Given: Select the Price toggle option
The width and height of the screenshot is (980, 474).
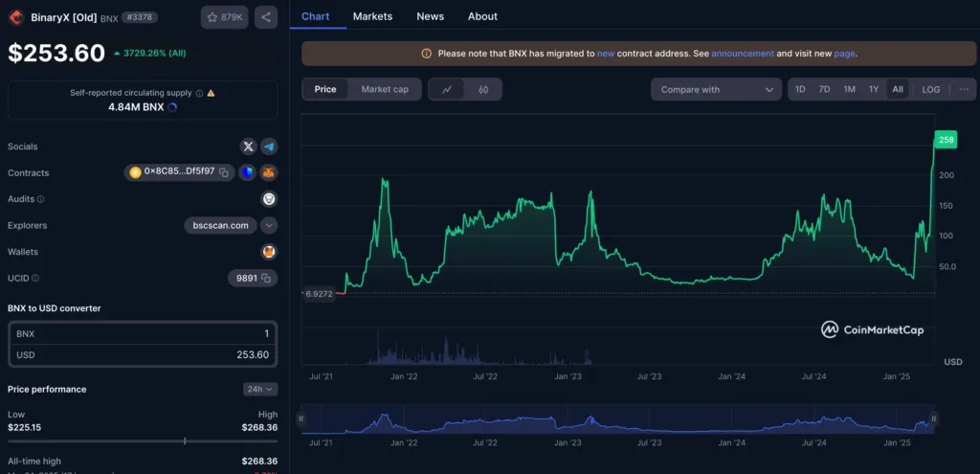Looking at the screenshot, I should click(x=325, y=89).
